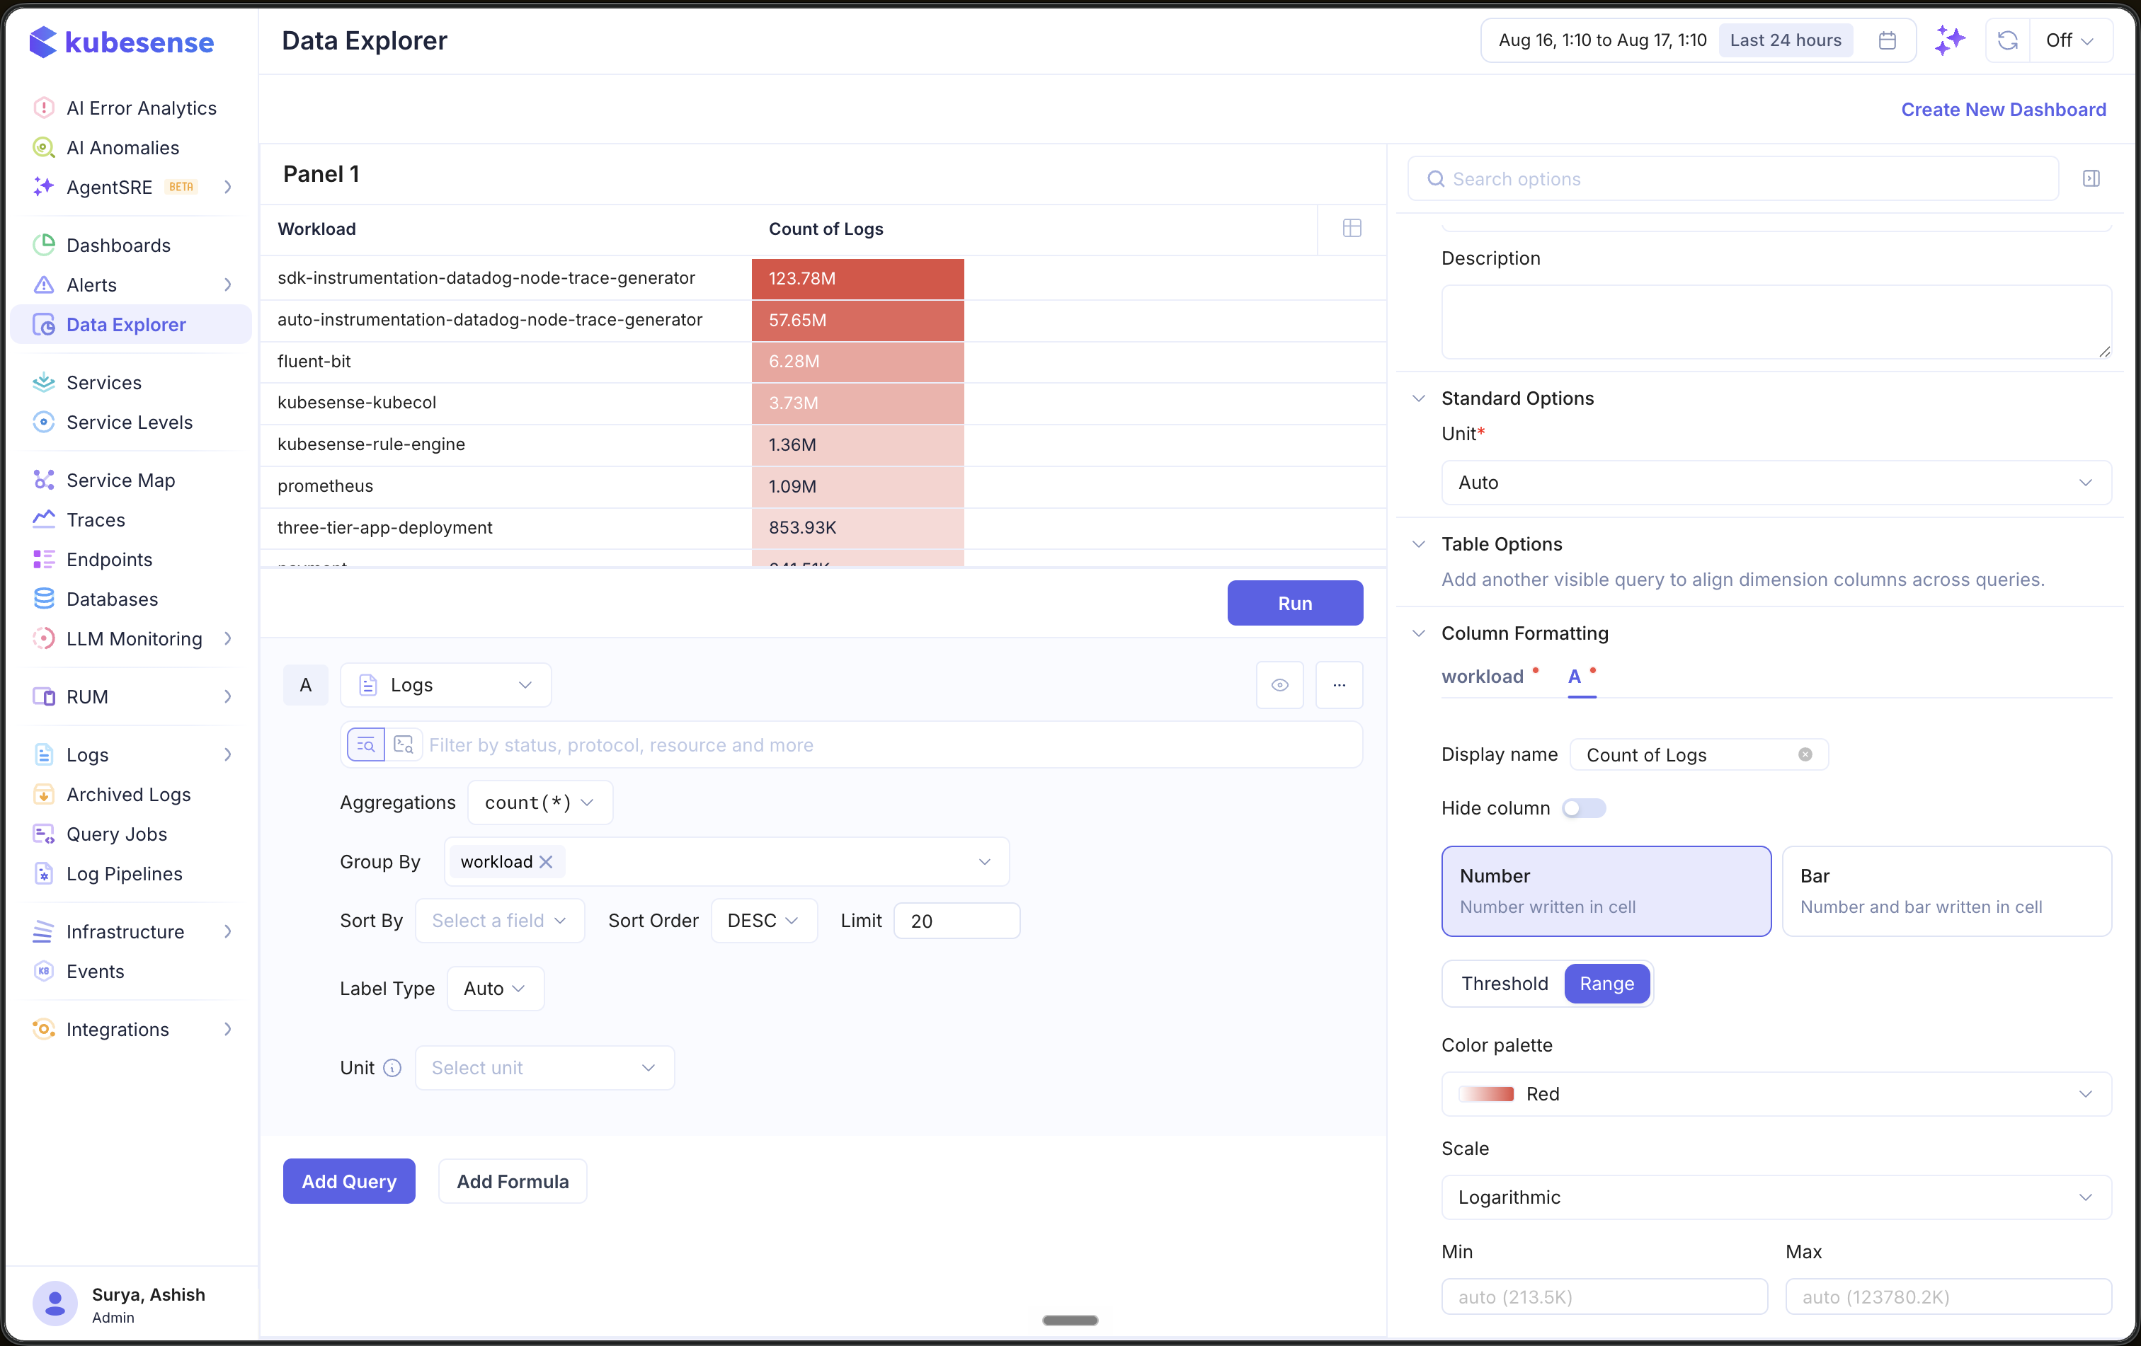This screenshot has width=2141, height=1346.
Task: Click the Search options field
Action: click(1733, 178)
